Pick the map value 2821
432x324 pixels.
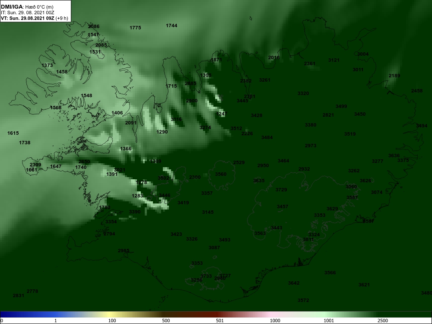pos(328,115)
